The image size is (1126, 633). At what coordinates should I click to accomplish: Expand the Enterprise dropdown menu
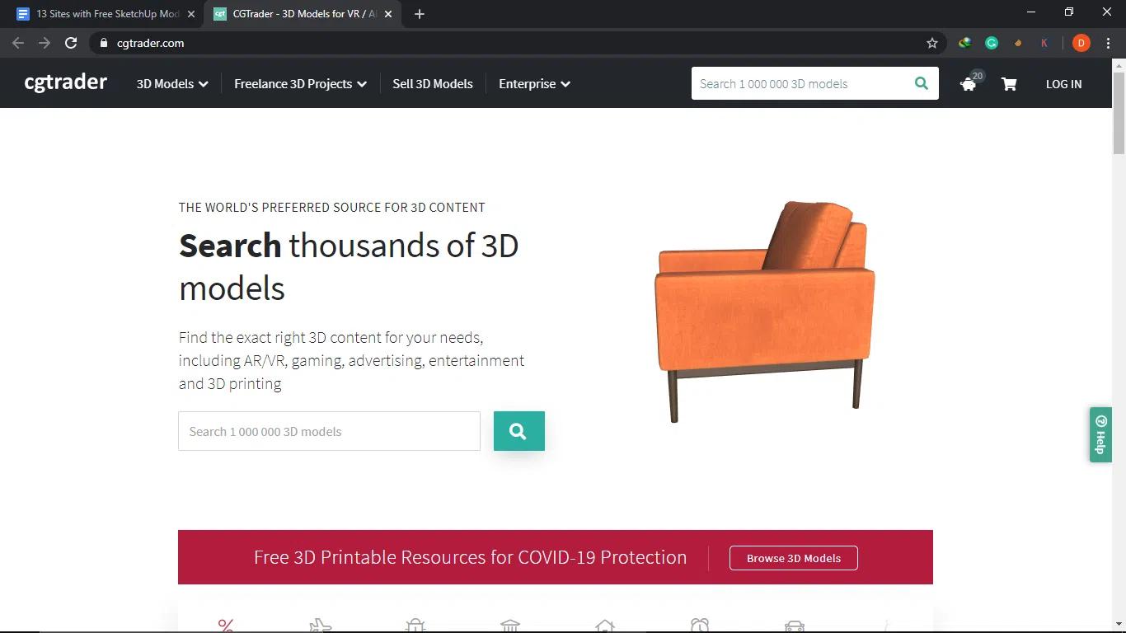click(x=533, y=83)
